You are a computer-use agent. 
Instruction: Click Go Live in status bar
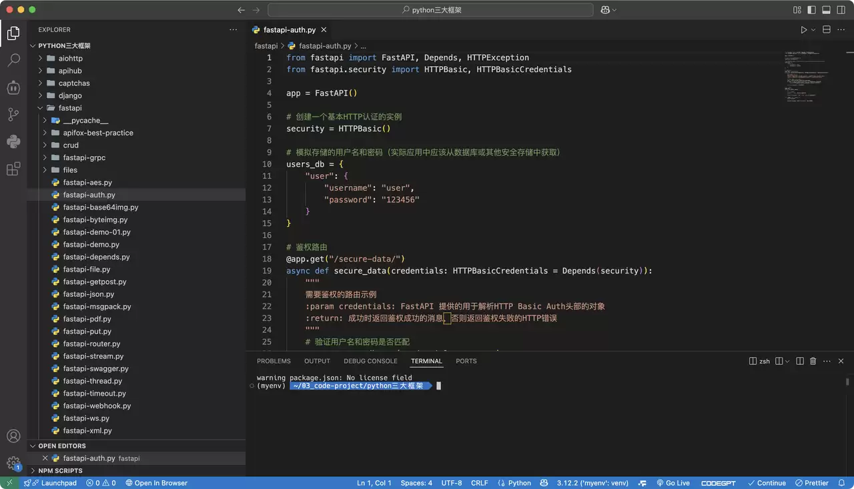(x=673, y=483)
